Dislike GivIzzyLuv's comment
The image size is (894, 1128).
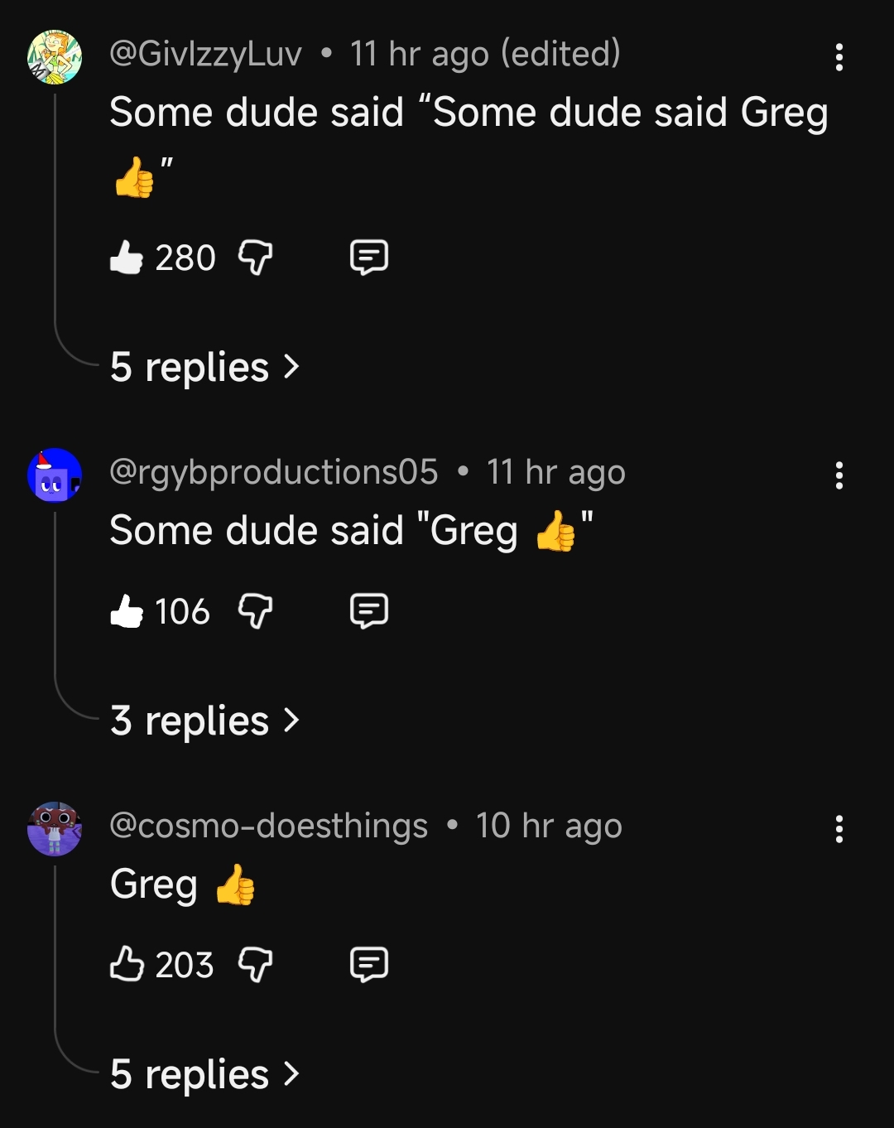[255, 258]
